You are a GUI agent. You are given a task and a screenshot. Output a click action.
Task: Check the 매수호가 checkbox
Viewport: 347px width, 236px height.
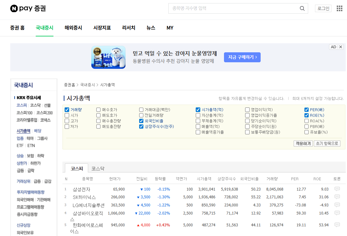point(98,110)
